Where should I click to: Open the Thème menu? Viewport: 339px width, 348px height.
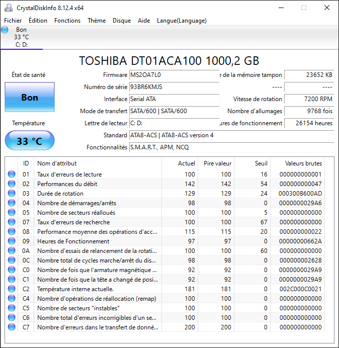click(x=97, y=21)
